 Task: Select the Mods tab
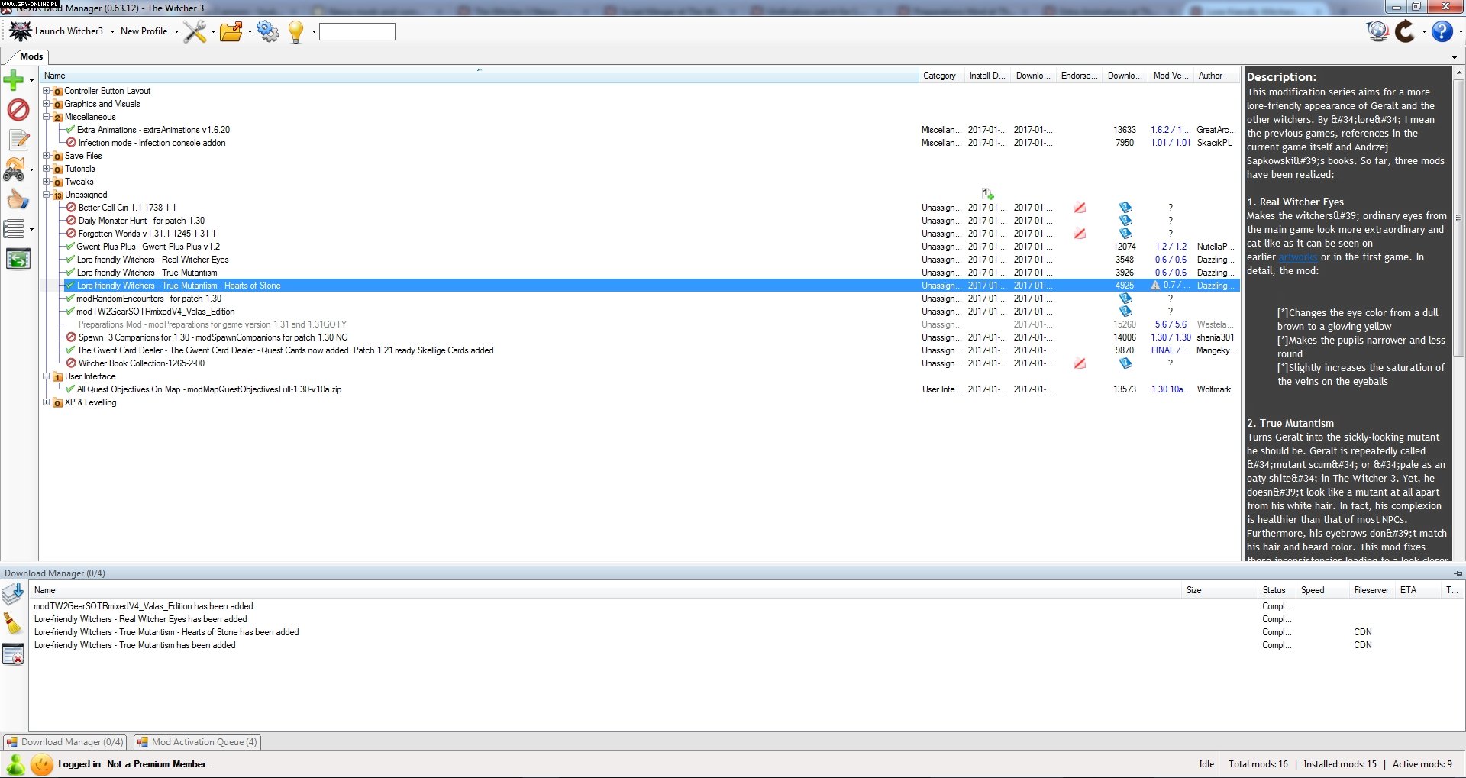pyautogui.click(x=31, y=56)
